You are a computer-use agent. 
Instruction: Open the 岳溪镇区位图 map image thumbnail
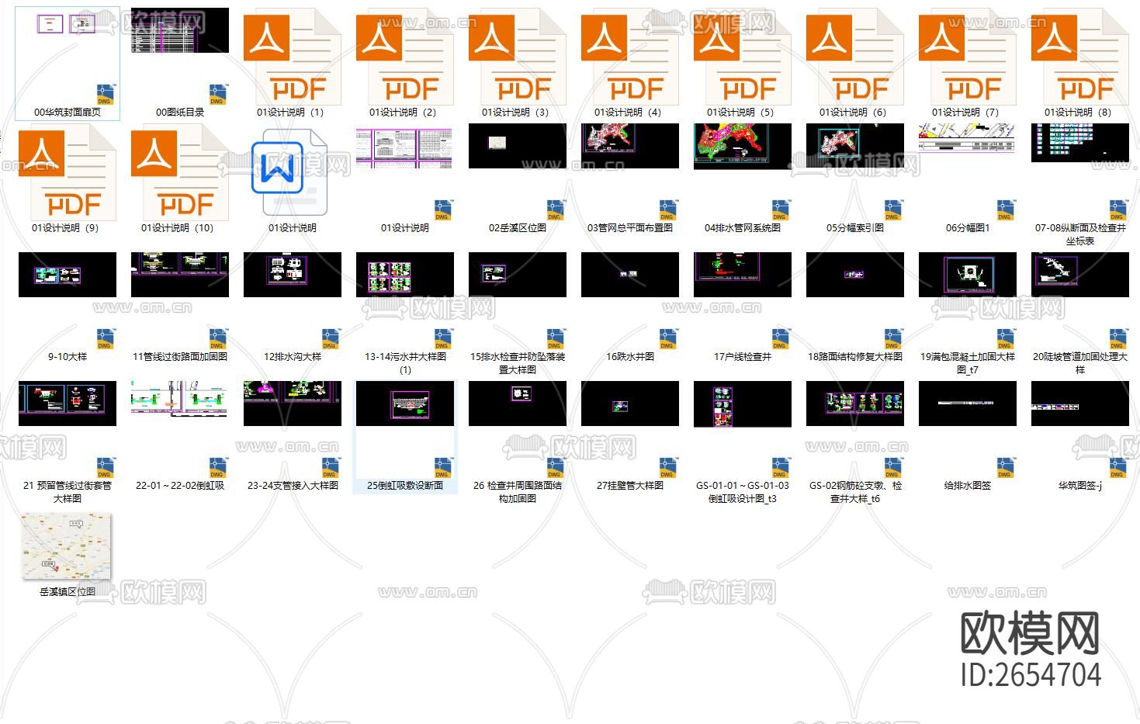coord(68,546)
